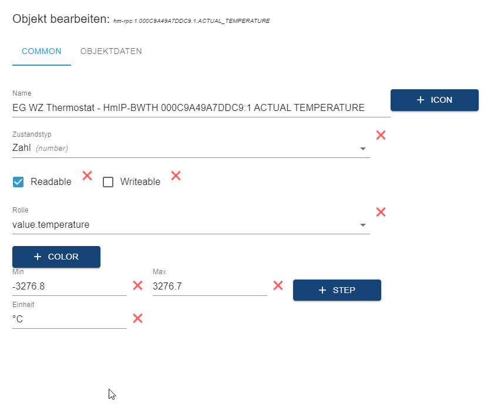Delete the Writeable property via red X
The height and width of the screenshot is (404, 484).
click(x=176, y=175)
